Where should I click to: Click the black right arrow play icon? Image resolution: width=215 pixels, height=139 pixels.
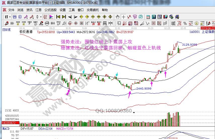click(75, 17)
